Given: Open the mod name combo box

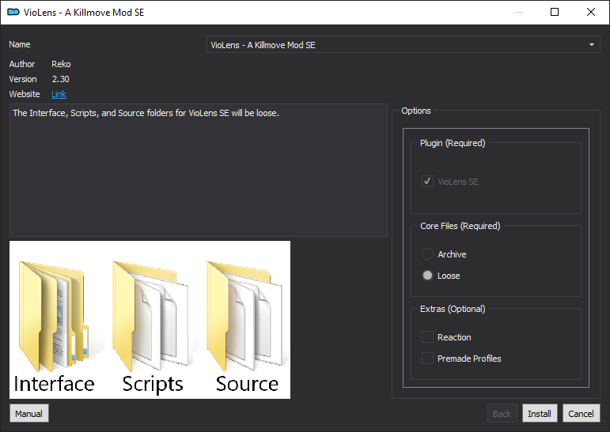Looking at the screenshot, I should point(403,45).
